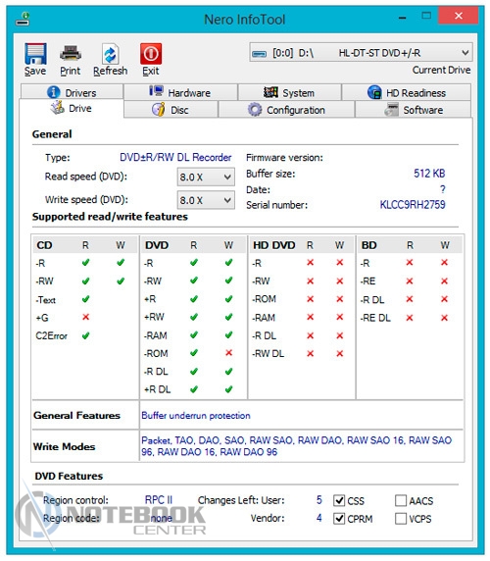Switch to the Disc tab
The width and height of the screenshot is (490, 561).
click(x=171, y=109)
